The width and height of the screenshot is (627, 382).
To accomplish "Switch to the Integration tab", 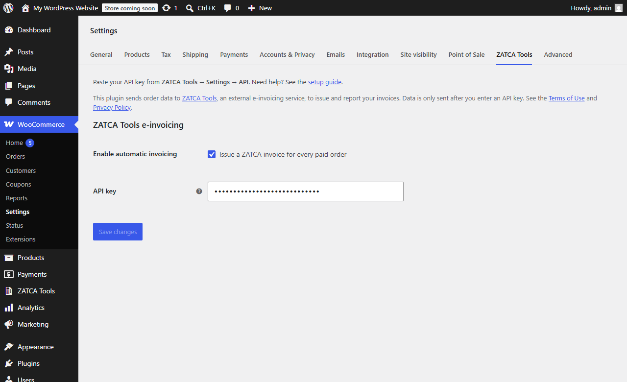I will 373,54.
